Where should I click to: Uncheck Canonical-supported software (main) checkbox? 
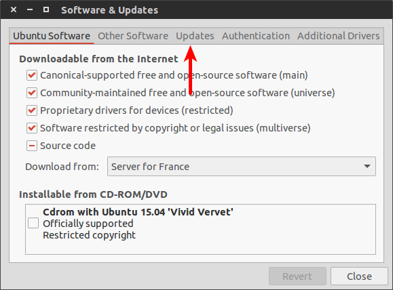point(32,75)
